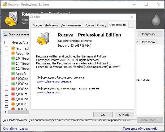Image resolution: width=165 pixels, height=132 pixels.
Task: Click red status dot for f_0000bc
Action: point(13,79)
